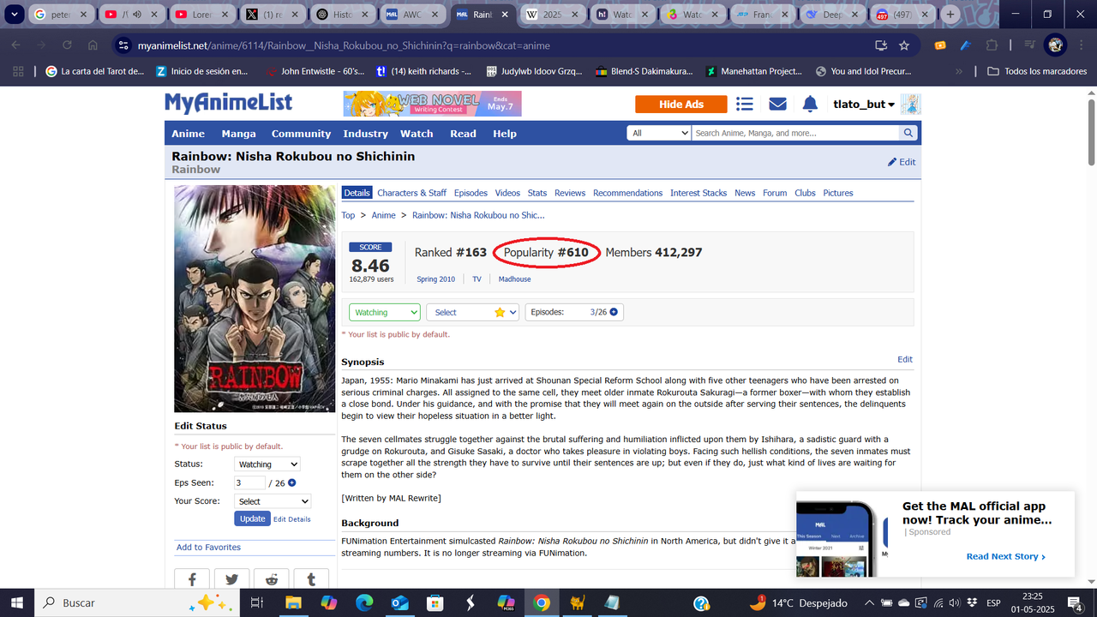Open the messages envelope icon
1097x617 pixels.
click(776, 104)
